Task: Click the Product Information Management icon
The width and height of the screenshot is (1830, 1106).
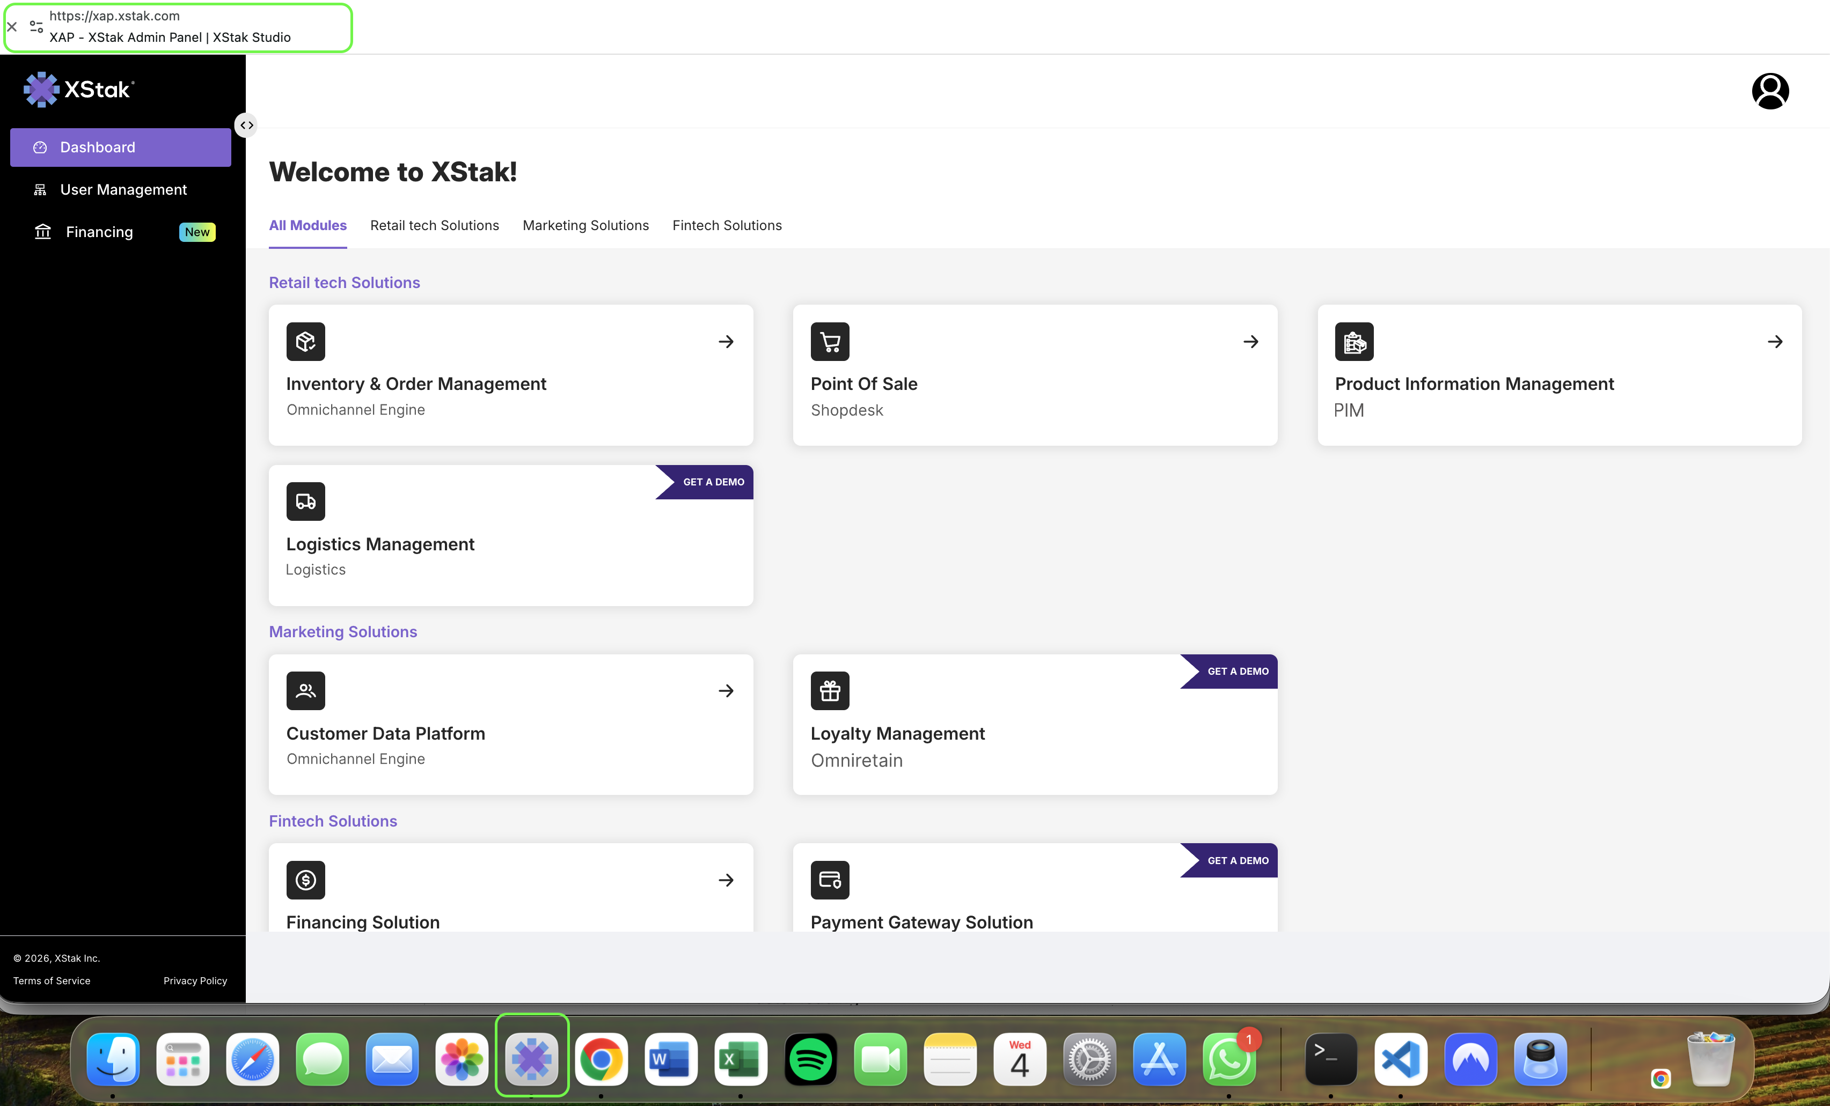Action: (1353, 342)
